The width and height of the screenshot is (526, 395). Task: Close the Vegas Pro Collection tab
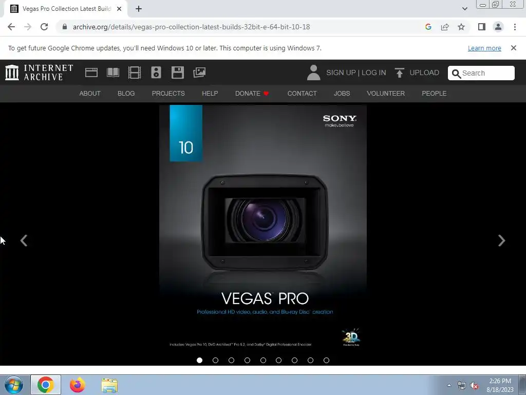pos(119,9)
